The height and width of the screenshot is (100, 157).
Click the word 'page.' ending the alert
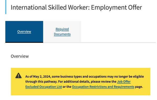(139, 87)
